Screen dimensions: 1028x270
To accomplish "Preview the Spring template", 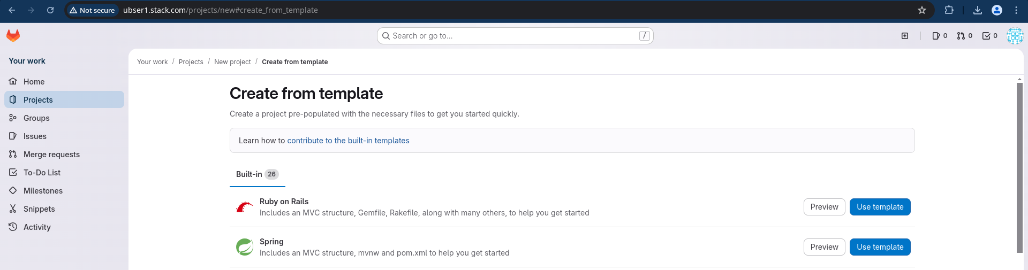I will click(824, 247).
